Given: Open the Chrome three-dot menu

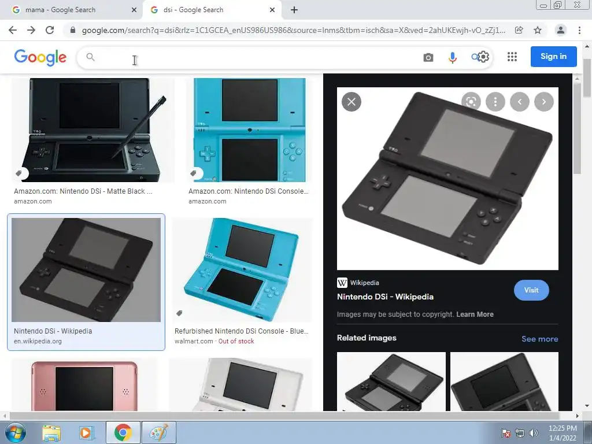Looking at the screenshot, I should coord(579,30).
